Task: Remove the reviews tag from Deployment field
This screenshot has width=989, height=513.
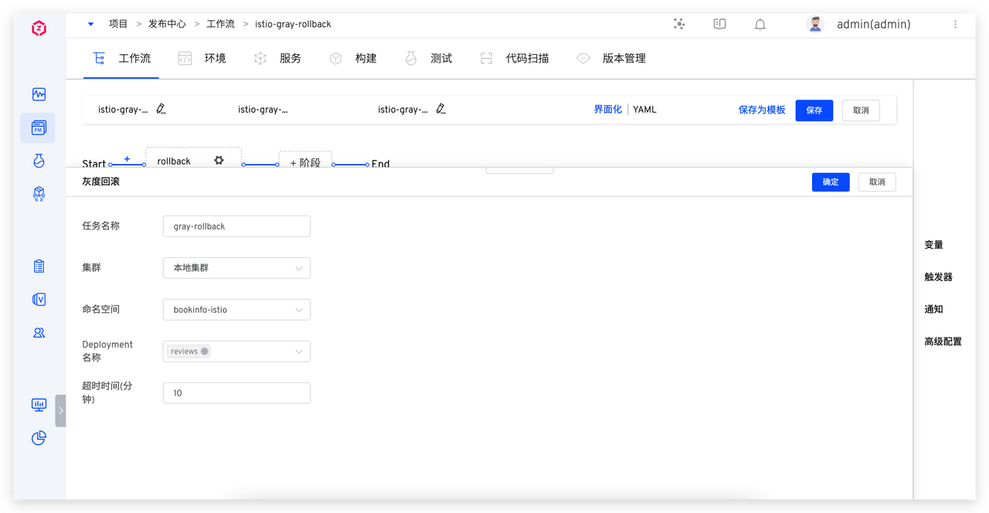Action: pos(205,352)
